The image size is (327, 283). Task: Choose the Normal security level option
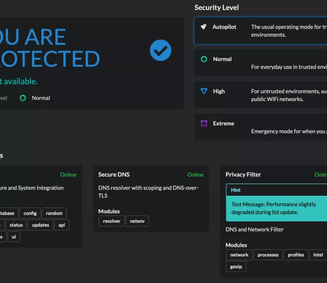pos(222,59)
